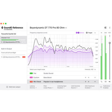Image resolution: width=112 pixels, height=112 pixels.
Task: Click Popular in-ear headphones preset
Action: coord(53,82)
